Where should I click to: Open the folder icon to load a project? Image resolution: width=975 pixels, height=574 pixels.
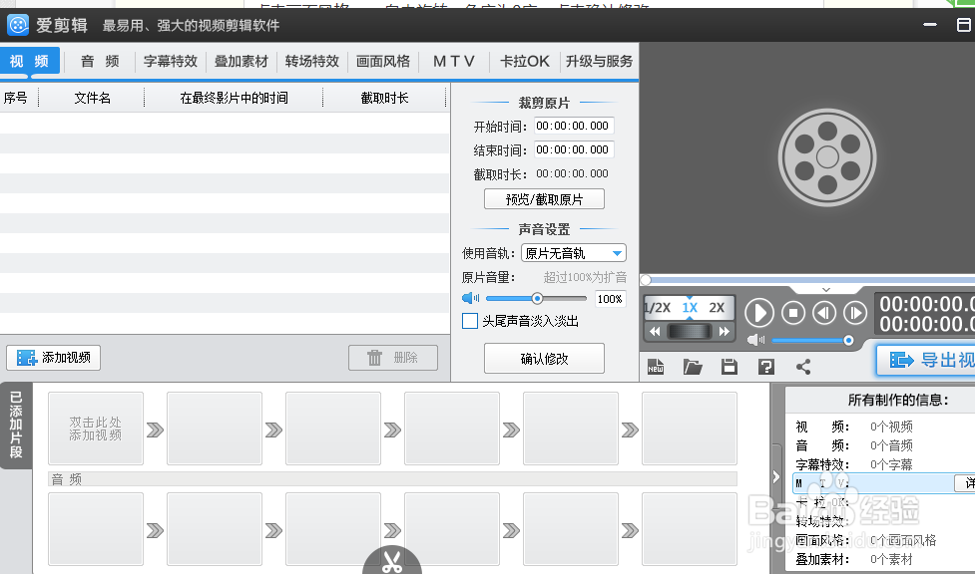(x=693, y=366)
